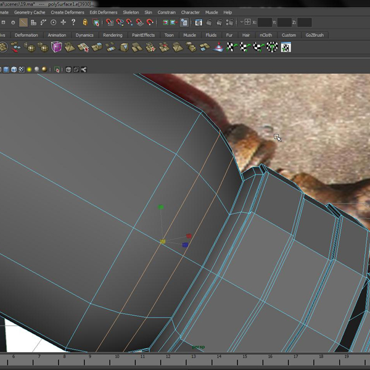Open the Skeleton menu
The width and height of the screenshot is (370, 370).
pos(131,12)
